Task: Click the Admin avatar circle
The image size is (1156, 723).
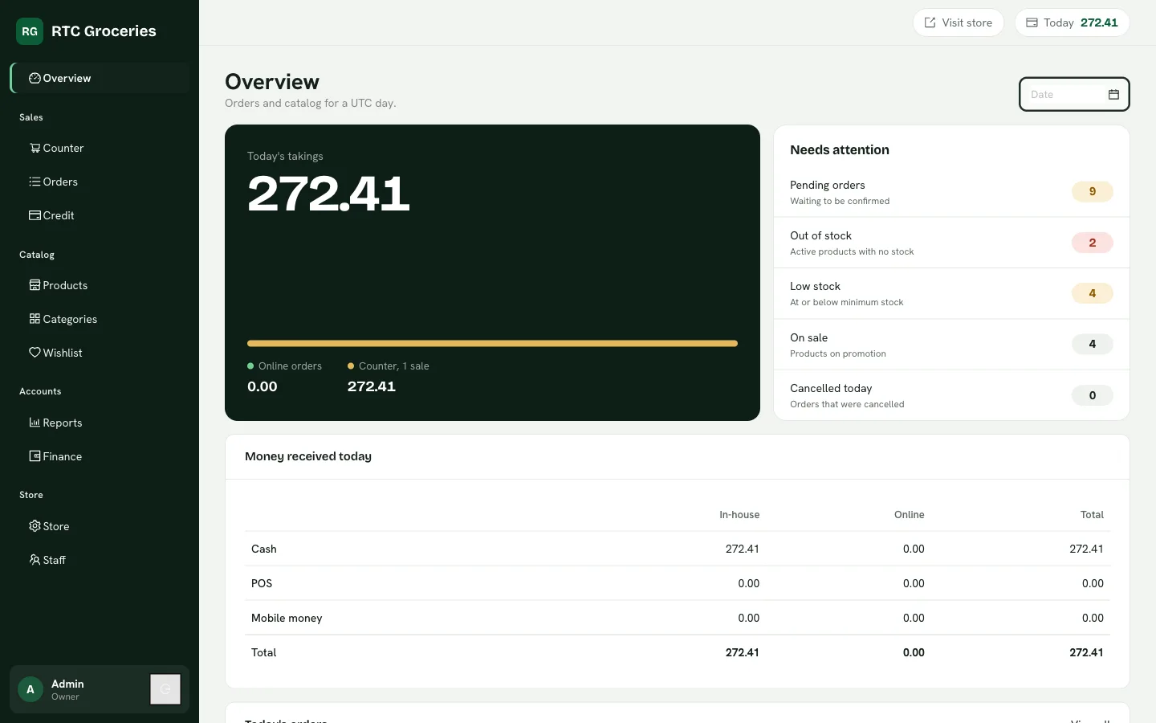Action: [31, 689]
